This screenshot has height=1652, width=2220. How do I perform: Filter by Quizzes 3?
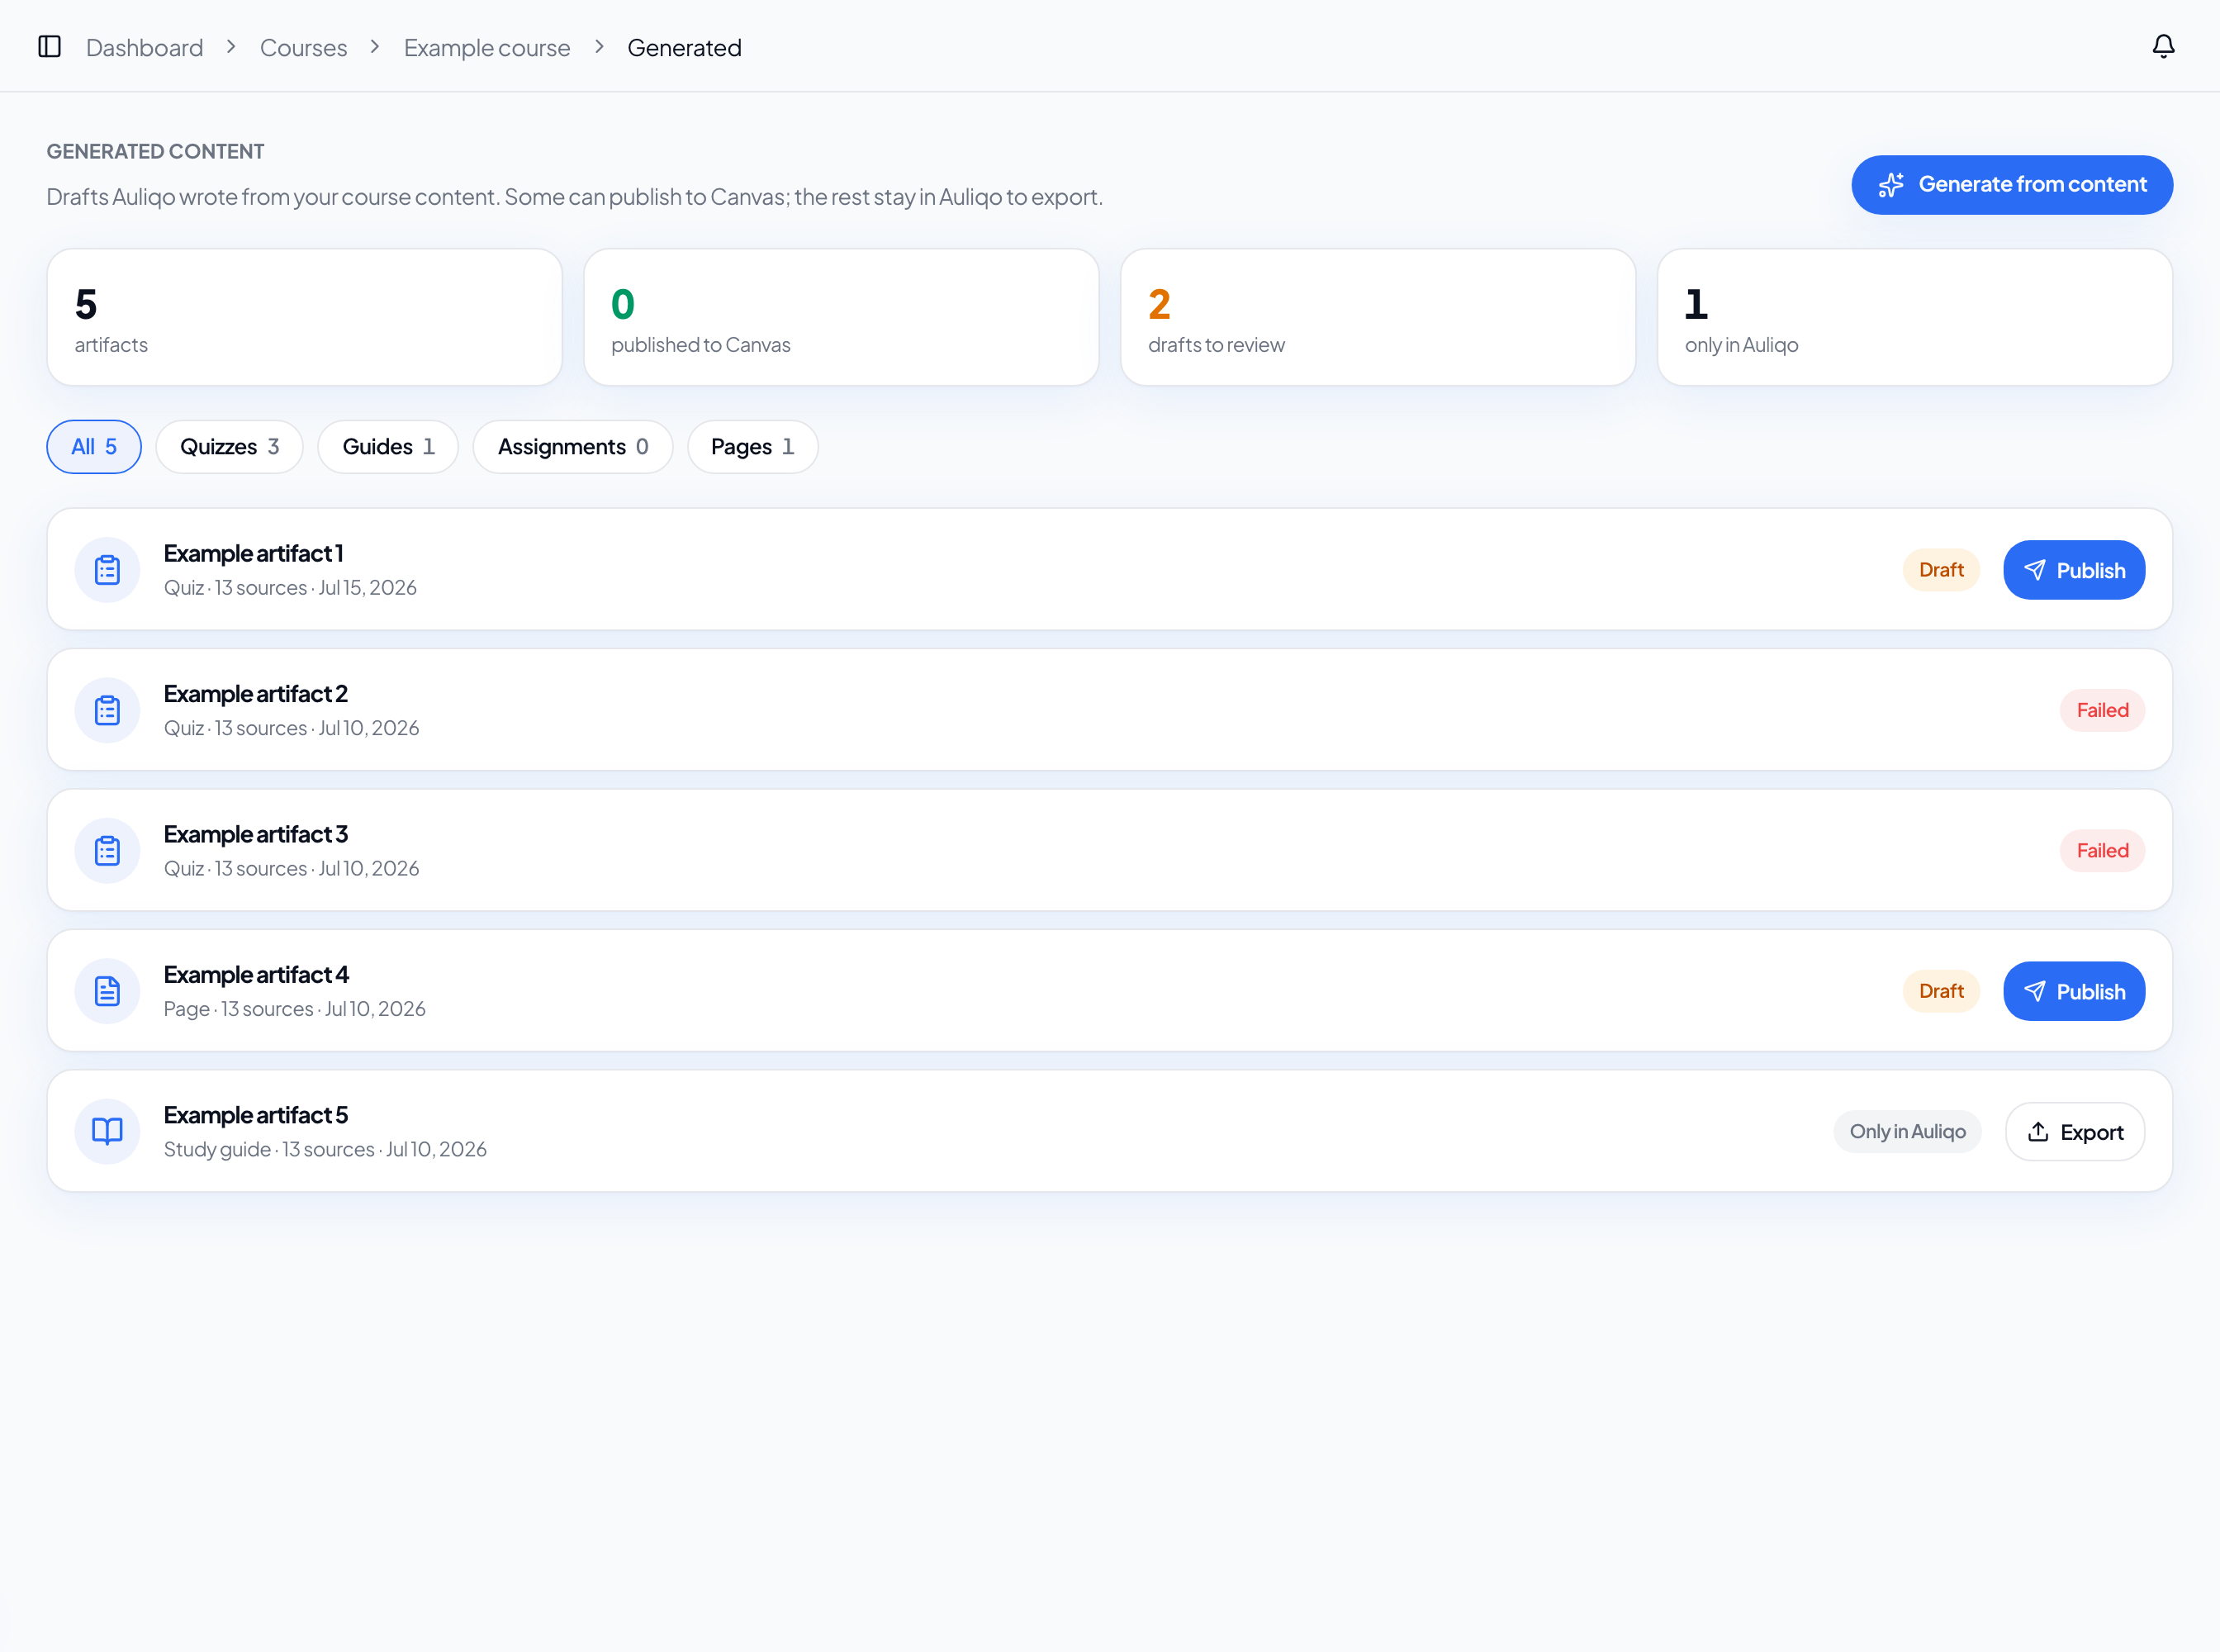tap(229, 447)
